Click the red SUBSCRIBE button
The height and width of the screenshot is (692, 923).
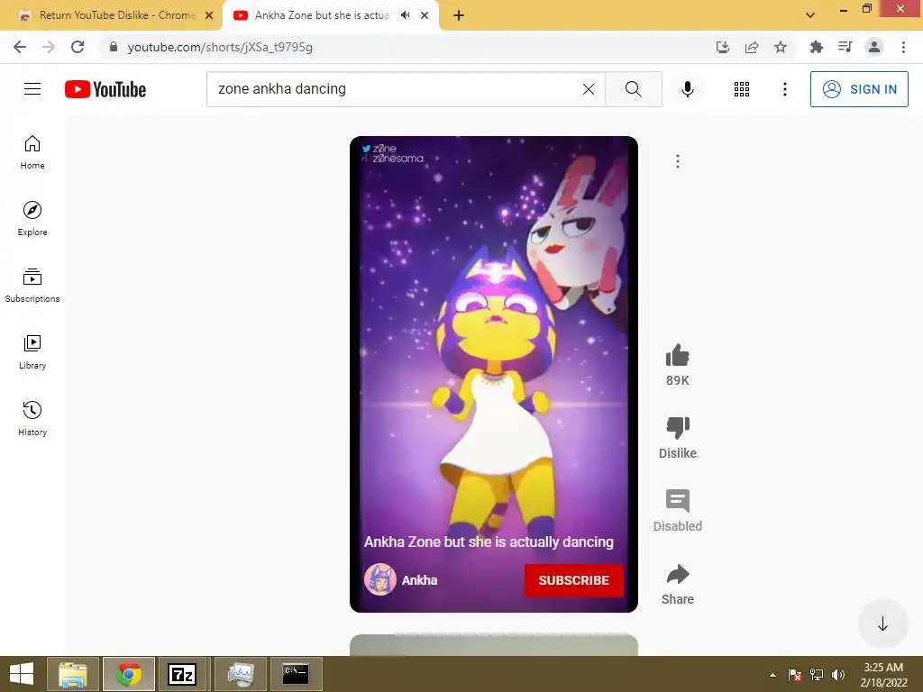[x=573, y=580]
